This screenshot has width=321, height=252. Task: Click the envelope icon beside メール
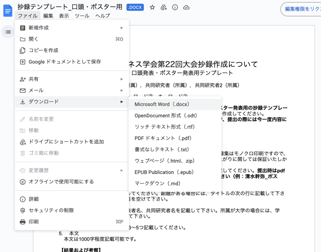(23, 90)
